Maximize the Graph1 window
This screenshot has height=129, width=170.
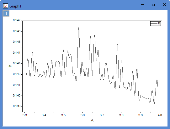(x=153, y=5)
